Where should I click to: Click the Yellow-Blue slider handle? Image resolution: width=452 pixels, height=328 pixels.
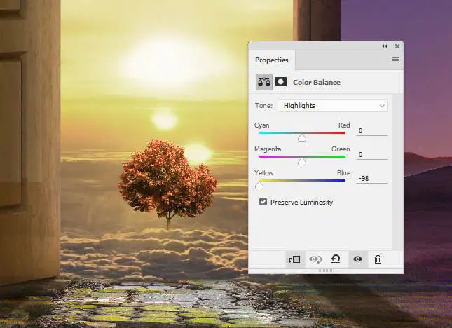tap(259, 185)
